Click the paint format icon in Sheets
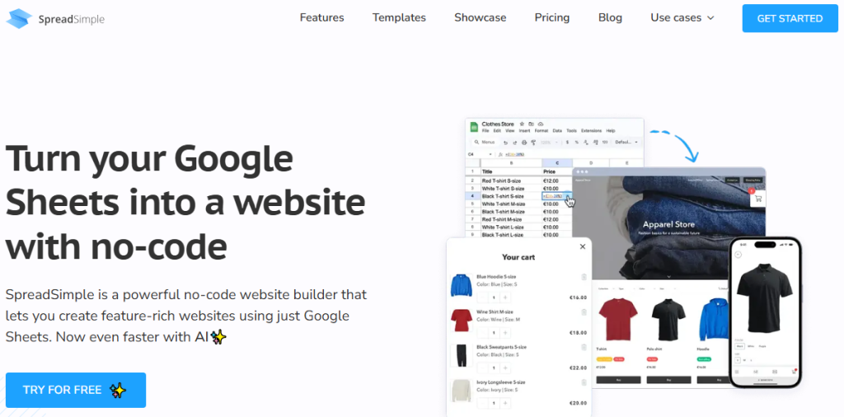The image size is (844, 417). click(x=533, y=143)
